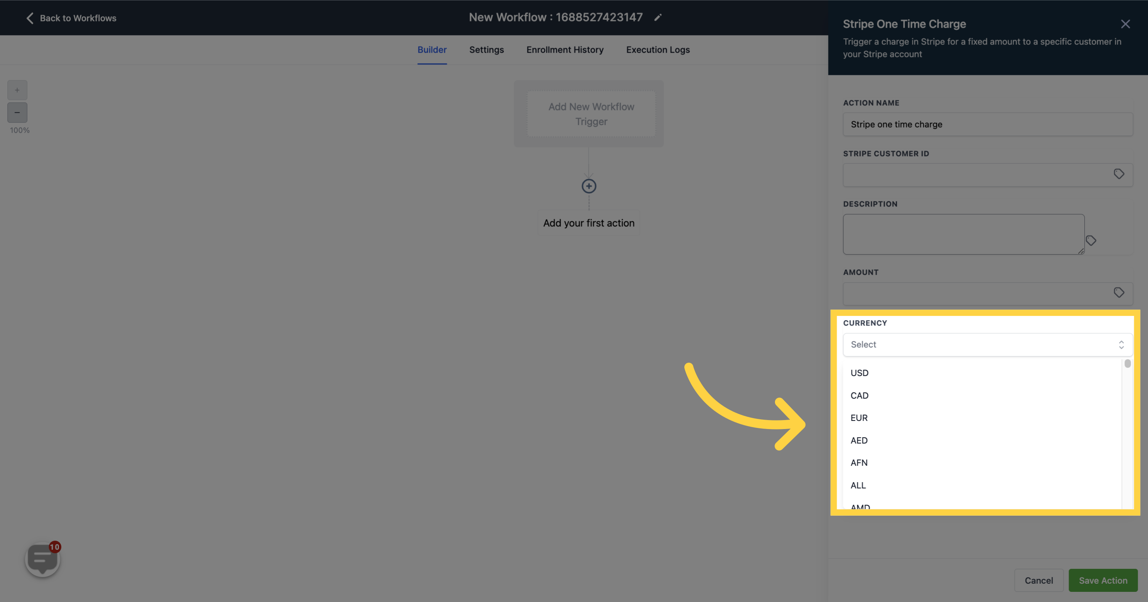Click the currency list scrollbar thumb
This screenshot has width=1148, height=602.
tap(1128, 363)
